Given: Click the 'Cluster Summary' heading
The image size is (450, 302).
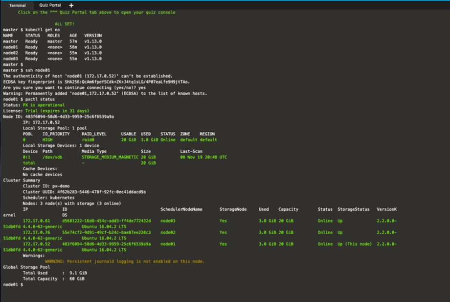Looking at the screenshot, I should click(22, 181).
